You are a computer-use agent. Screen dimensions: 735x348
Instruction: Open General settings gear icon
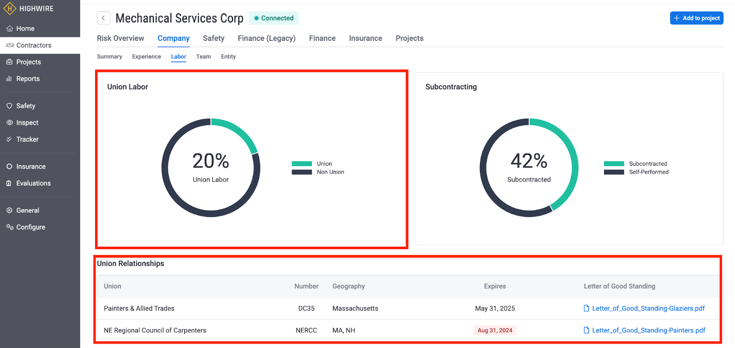point(9,210)
